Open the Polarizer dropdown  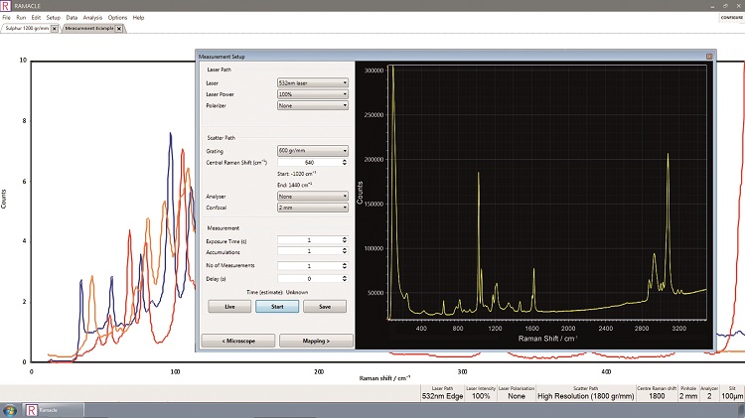pos(313,105)
